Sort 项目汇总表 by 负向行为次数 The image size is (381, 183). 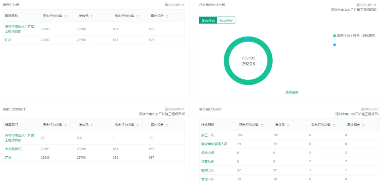tap(138, 16)
